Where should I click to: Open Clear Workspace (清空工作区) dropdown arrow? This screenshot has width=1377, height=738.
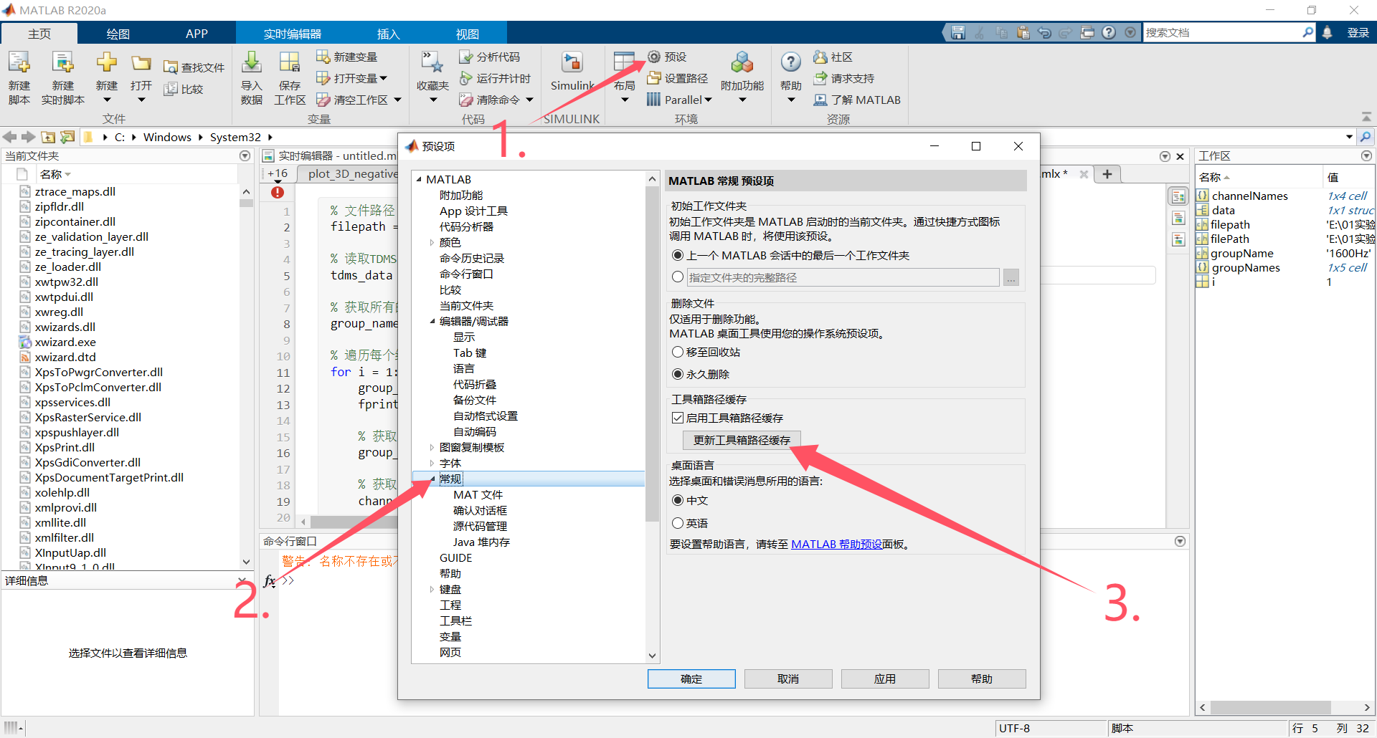point(397,100)
